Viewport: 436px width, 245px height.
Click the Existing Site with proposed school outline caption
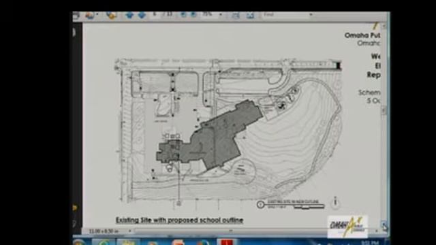pos(179,220)
